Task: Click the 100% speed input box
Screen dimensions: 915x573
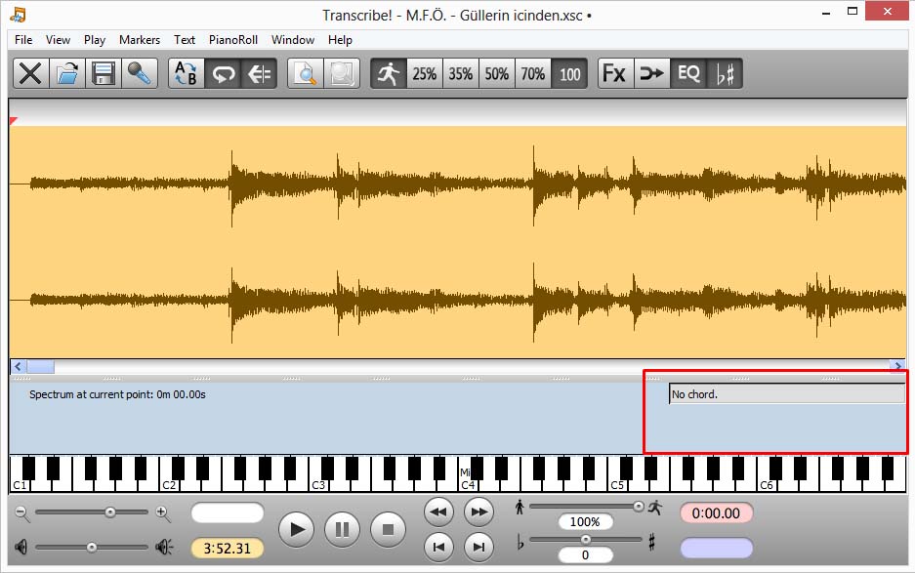Action: [x=583, y=520]
